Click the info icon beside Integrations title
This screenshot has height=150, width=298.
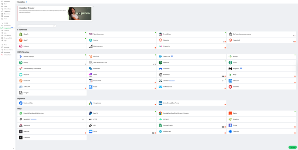pos(27,2)
